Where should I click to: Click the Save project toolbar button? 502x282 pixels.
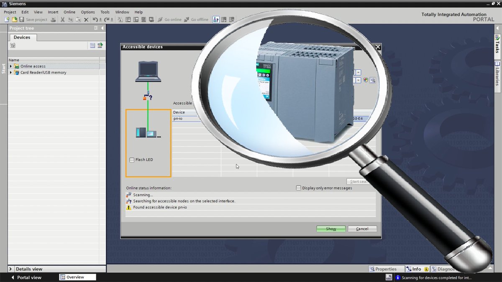pyautogui.click(x=33, y=20)
